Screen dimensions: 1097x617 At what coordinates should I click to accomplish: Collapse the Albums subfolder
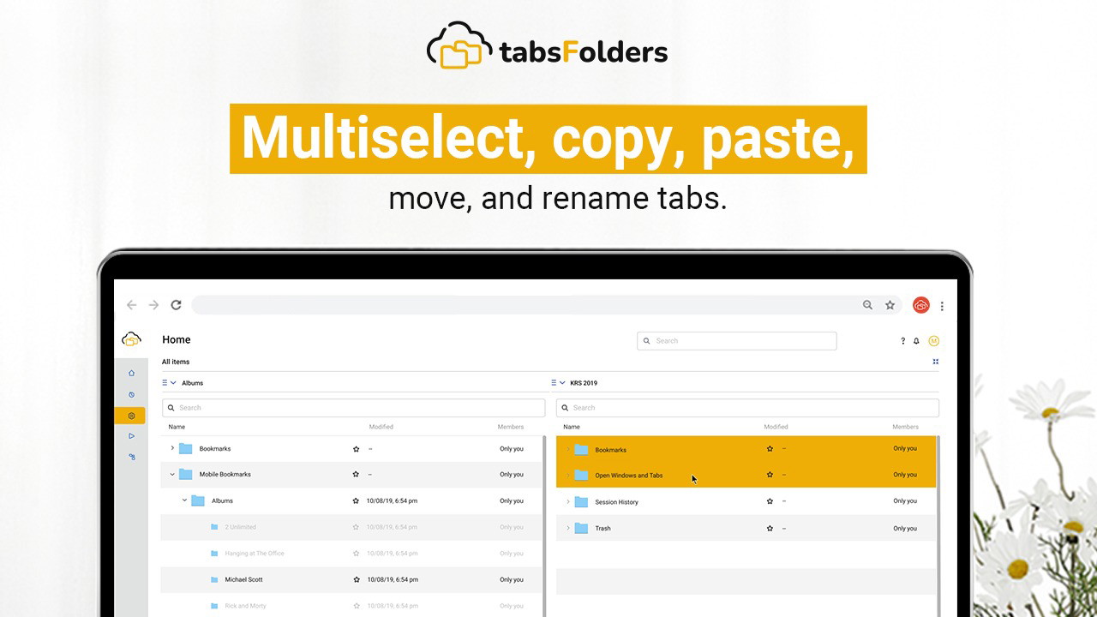(184, 500)
